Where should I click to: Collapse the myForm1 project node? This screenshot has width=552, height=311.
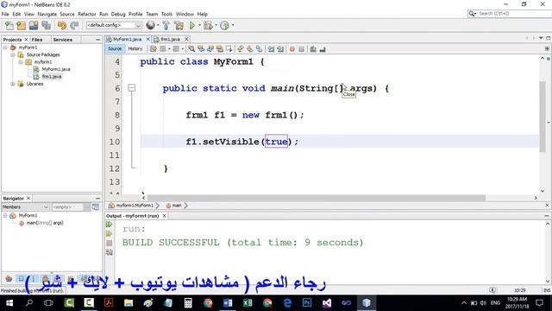coord(5,48)
